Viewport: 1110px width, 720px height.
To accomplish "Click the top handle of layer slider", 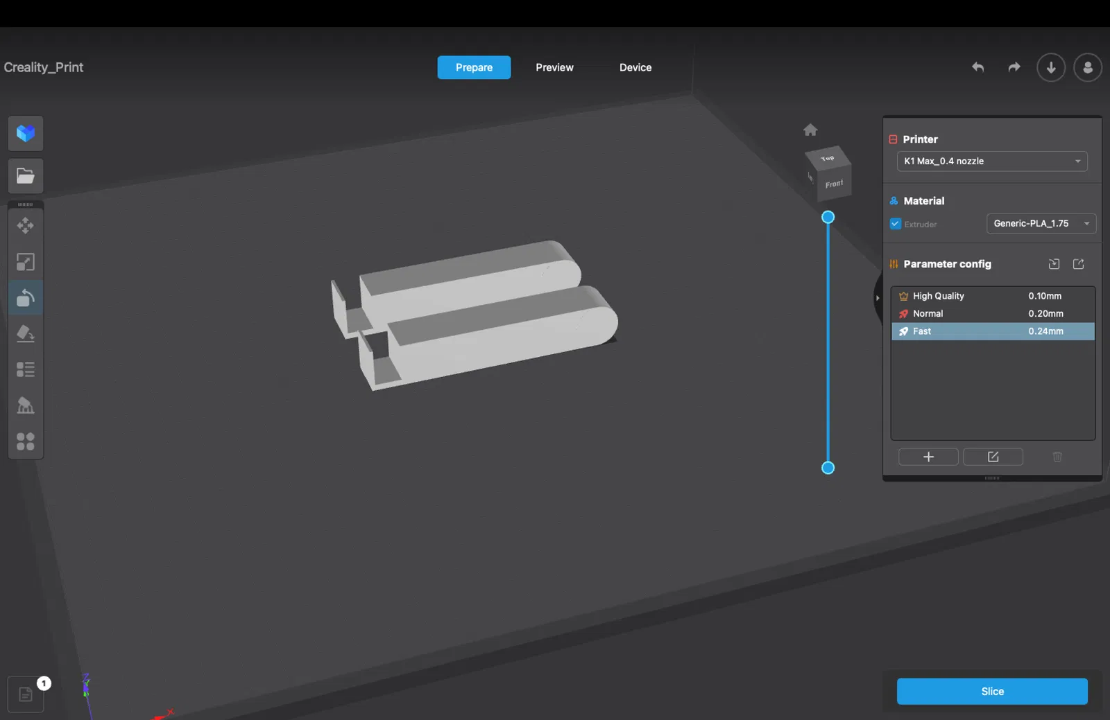I will point(828,217).
